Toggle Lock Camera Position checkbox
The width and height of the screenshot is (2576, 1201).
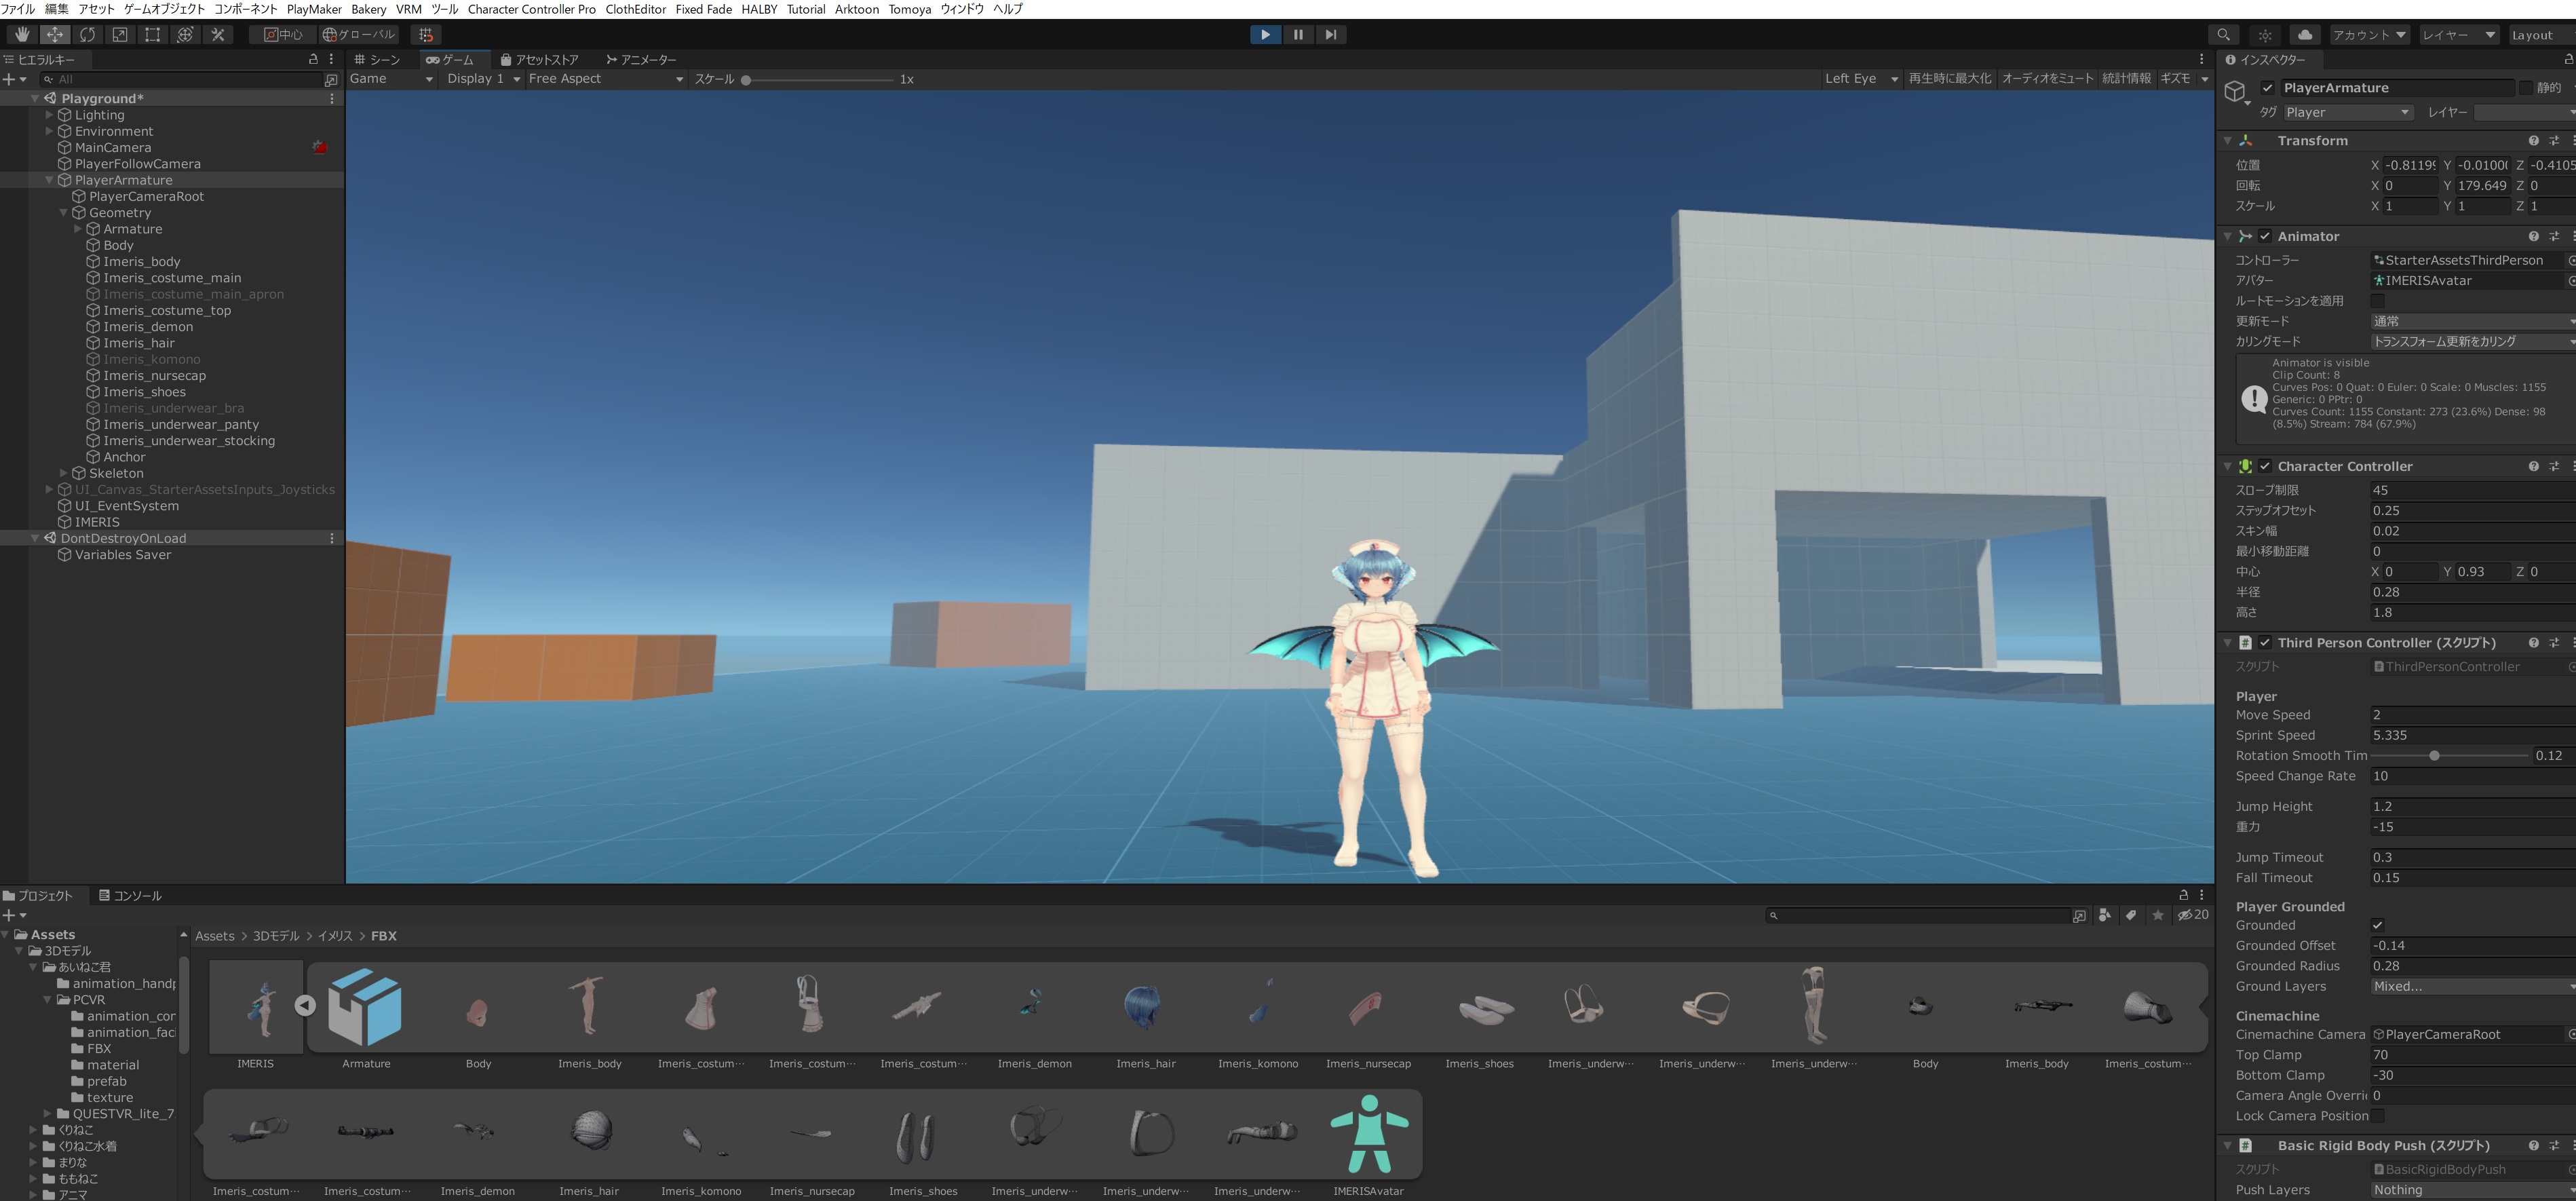pyautogui.click(x=2378, y=1116)
